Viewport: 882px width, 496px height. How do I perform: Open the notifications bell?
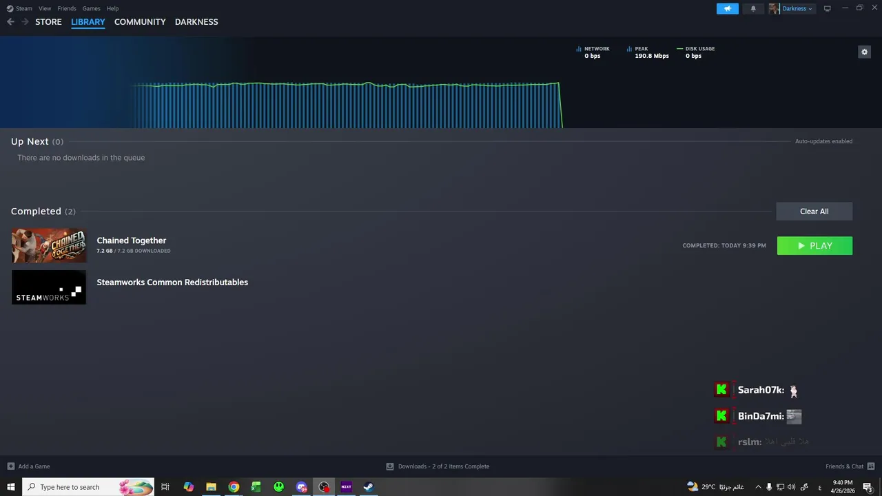tap(753, 8)
